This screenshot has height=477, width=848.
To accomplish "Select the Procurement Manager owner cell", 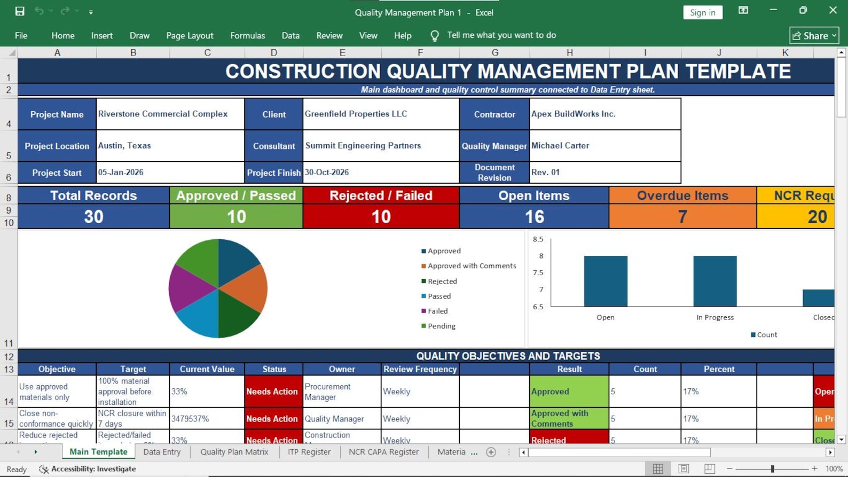I will [x=342, y=392].
